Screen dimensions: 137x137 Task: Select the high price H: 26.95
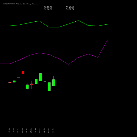70,7
